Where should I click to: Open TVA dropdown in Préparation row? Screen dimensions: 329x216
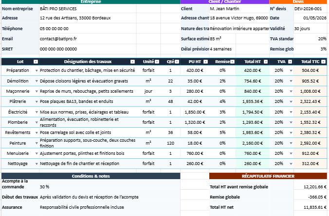pyautogui.click(x=291, y=70)
